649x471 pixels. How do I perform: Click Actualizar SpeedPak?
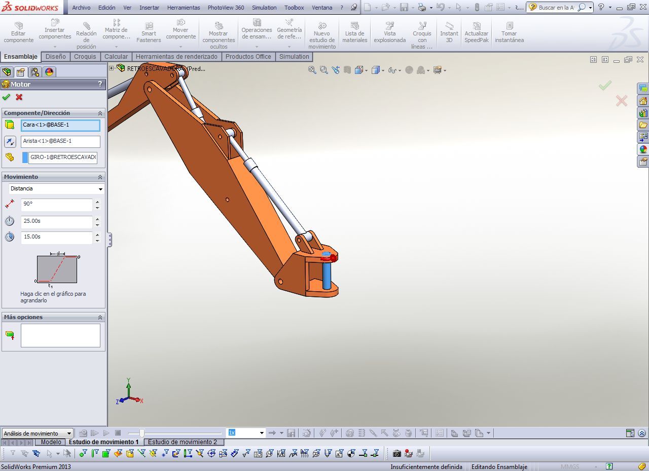477,32
